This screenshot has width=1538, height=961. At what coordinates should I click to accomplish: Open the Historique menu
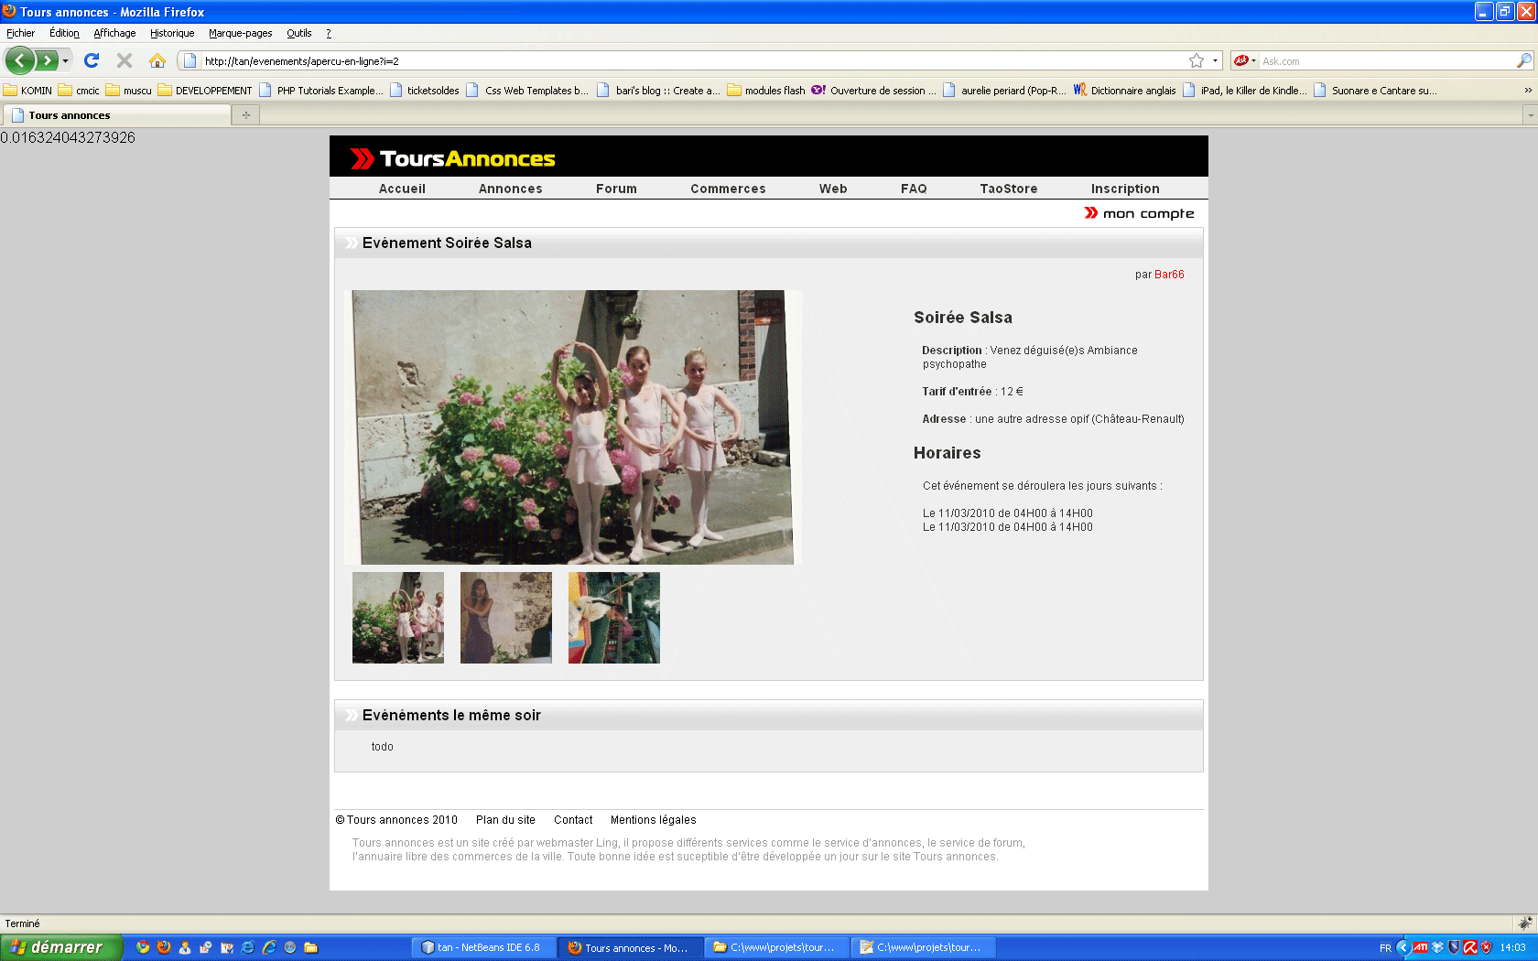pyautogui.click(x=172, y=33)
